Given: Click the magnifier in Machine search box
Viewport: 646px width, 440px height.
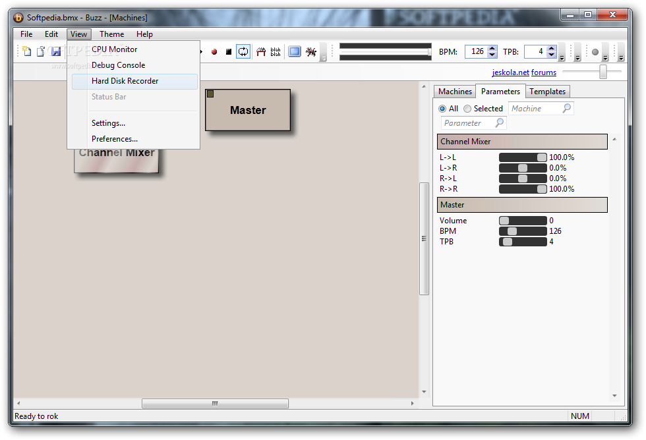Looking at the screenshot, I should click(566, 108).
